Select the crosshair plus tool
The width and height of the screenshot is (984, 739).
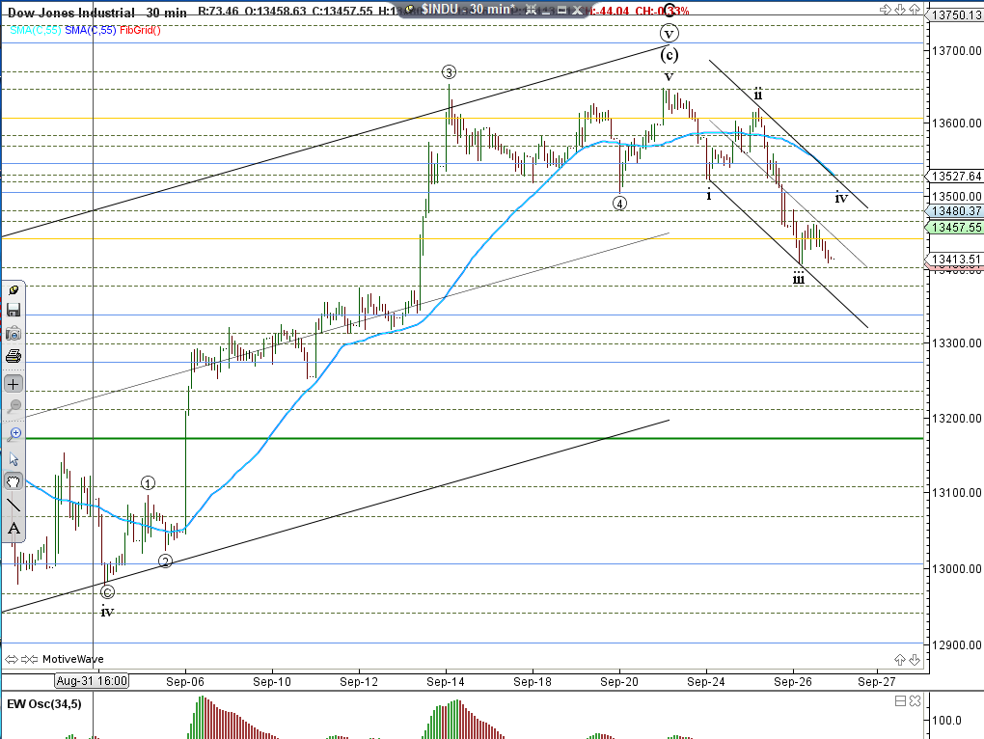point(14,383)
